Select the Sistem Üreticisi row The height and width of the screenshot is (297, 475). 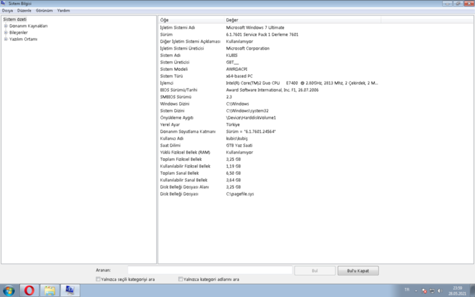(x=175, y=62)
